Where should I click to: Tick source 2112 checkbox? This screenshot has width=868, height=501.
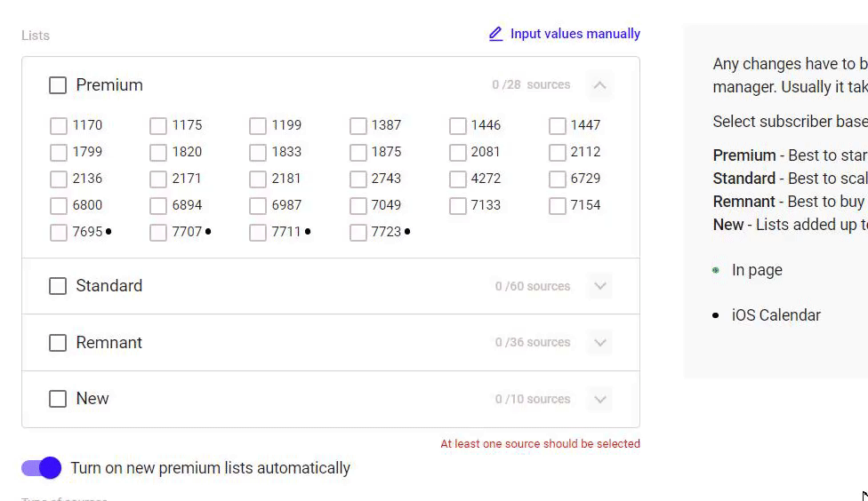(x=558, y=152)
